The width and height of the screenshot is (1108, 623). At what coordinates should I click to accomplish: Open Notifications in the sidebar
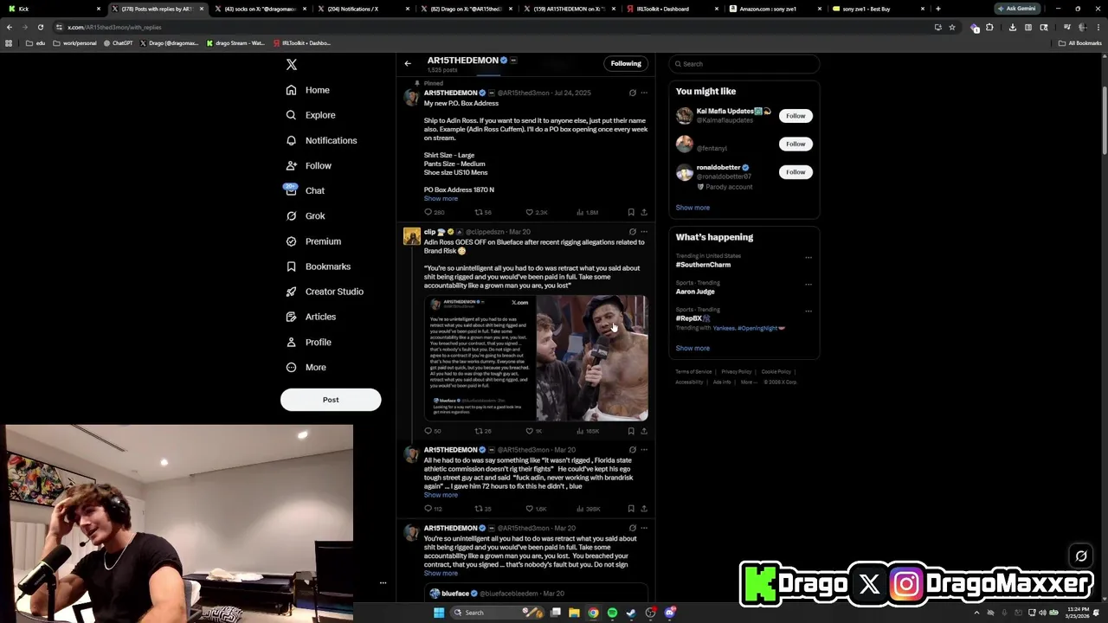(321, 140)
